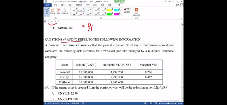Click the Undo arrow icon
Viewport: 227px width, 105px height.
click(49, 22)
